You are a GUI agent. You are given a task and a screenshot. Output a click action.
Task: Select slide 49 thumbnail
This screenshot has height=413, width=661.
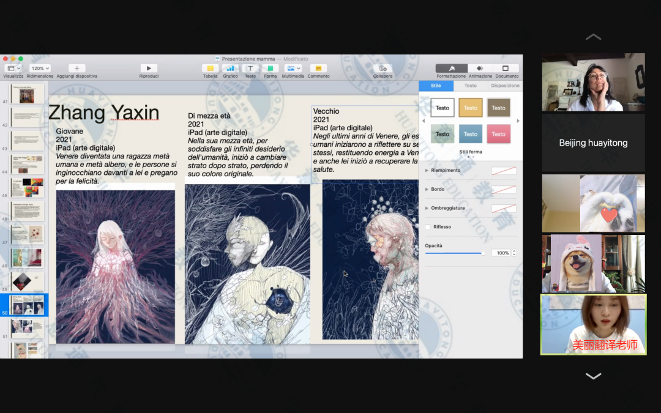27,281
